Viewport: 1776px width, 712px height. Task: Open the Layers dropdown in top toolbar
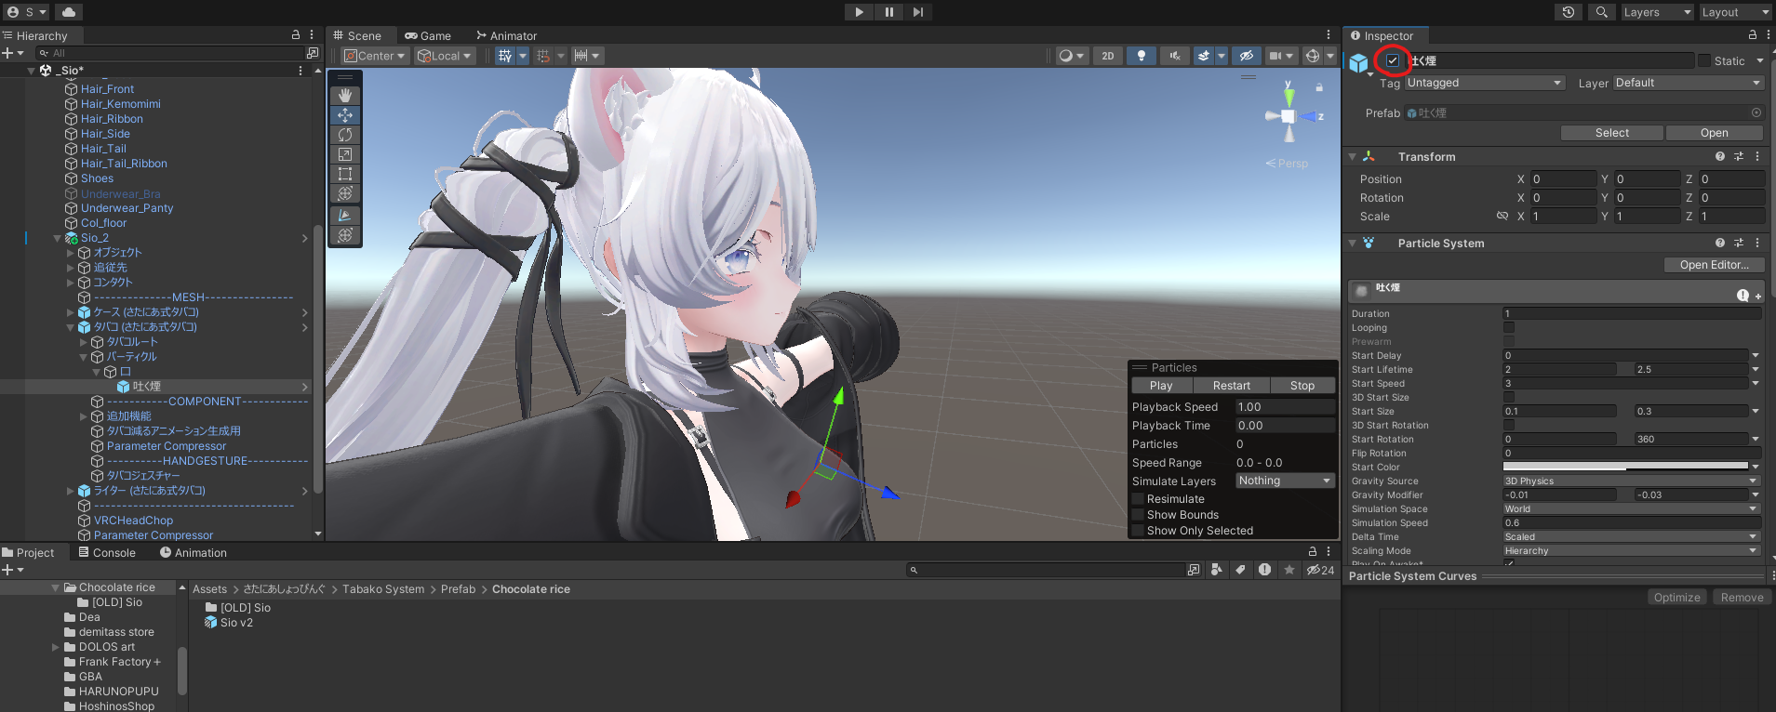pos(1657,12)
